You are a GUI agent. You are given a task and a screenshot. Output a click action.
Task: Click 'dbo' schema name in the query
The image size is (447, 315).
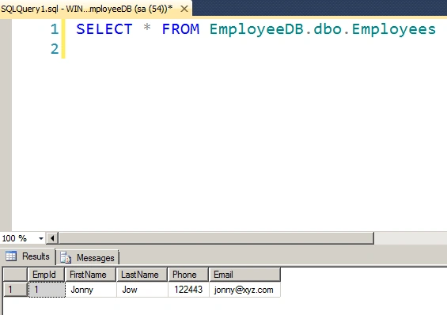coord(328,29)
